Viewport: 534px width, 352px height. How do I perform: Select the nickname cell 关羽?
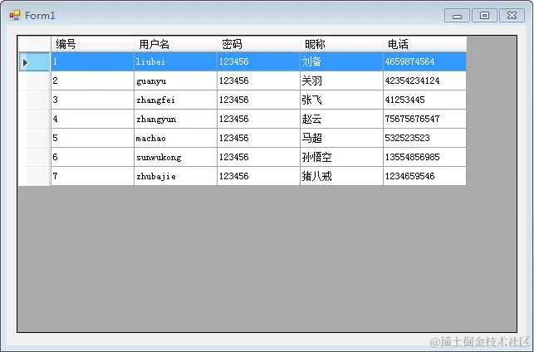point(341,81)
